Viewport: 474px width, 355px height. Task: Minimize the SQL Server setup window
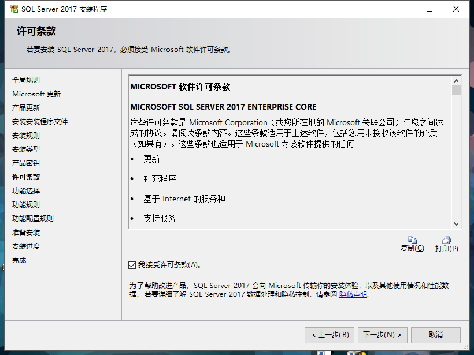[402, 9]
